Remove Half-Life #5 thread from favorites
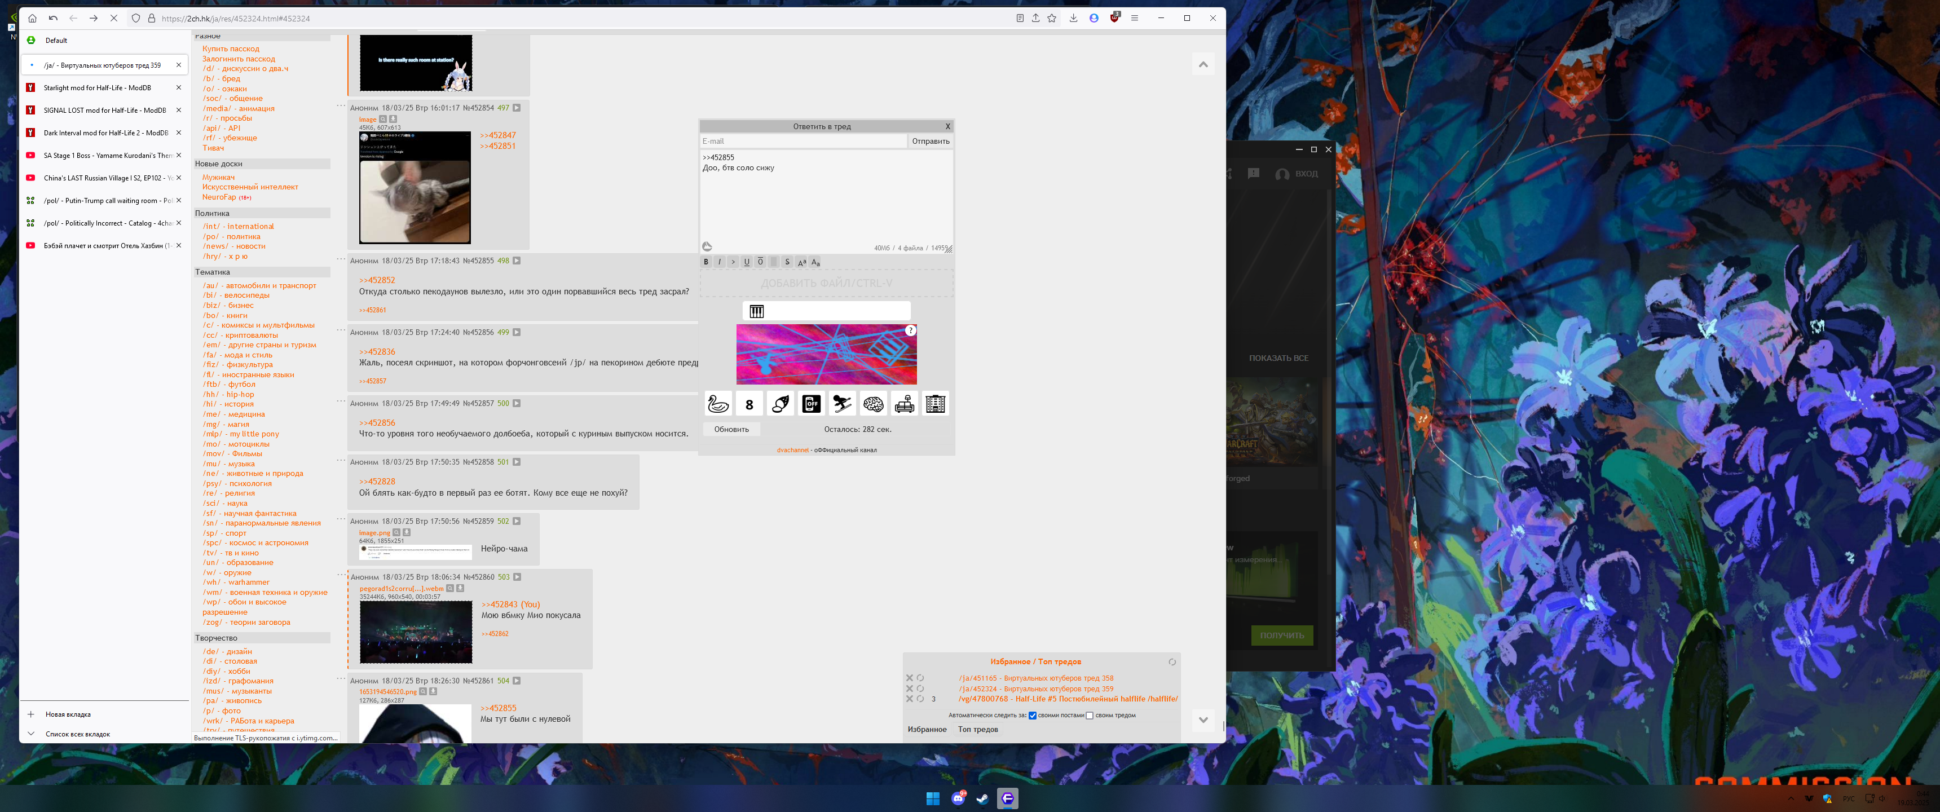 coord(909,699)
